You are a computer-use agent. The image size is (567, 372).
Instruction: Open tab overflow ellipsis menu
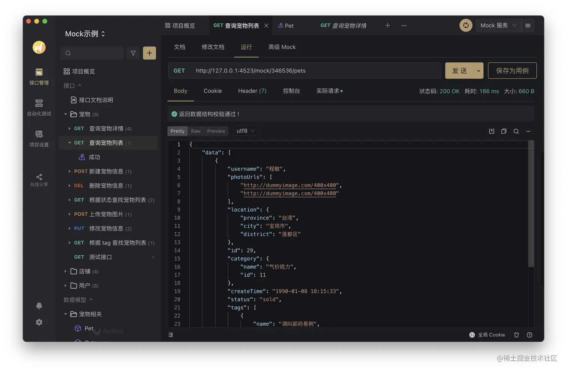pos(404,26)
